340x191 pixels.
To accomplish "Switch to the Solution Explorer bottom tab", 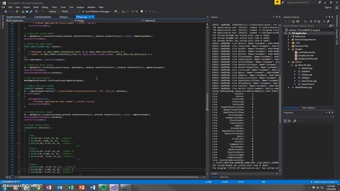I will pos(292,108).
